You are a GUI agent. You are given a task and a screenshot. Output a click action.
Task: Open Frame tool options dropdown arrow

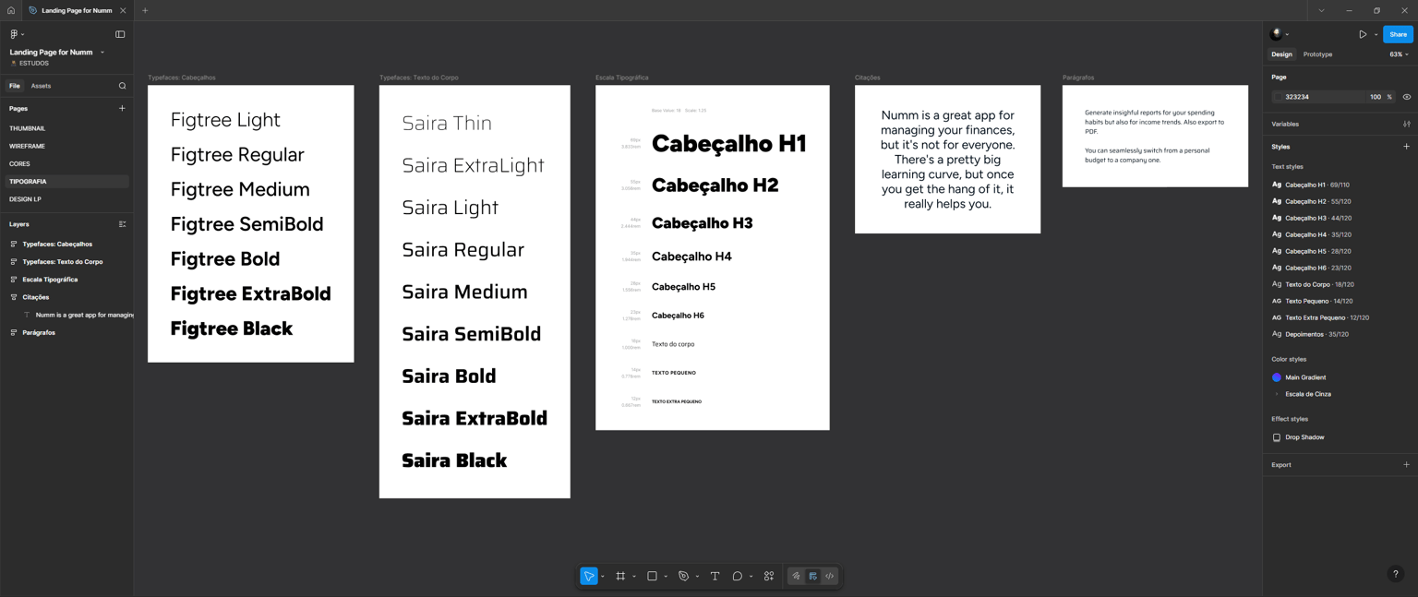[x=634, y=577]
